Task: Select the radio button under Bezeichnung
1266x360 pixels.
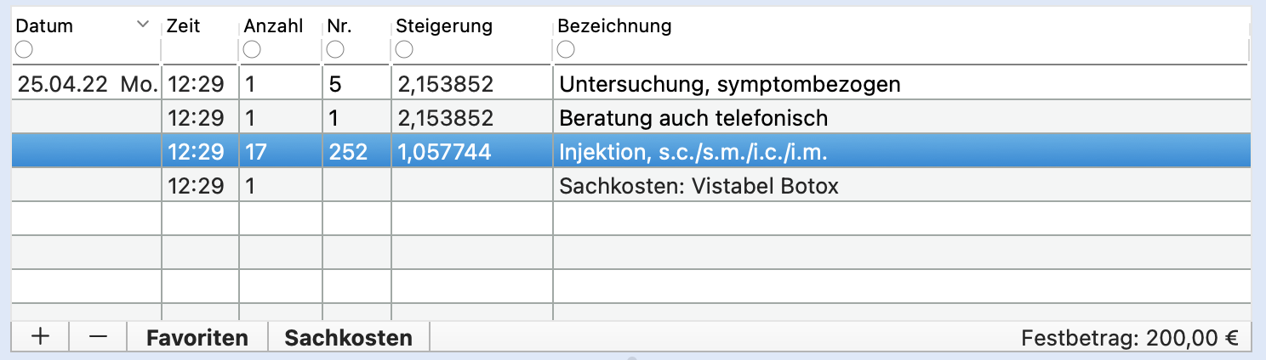Action: 566,50
